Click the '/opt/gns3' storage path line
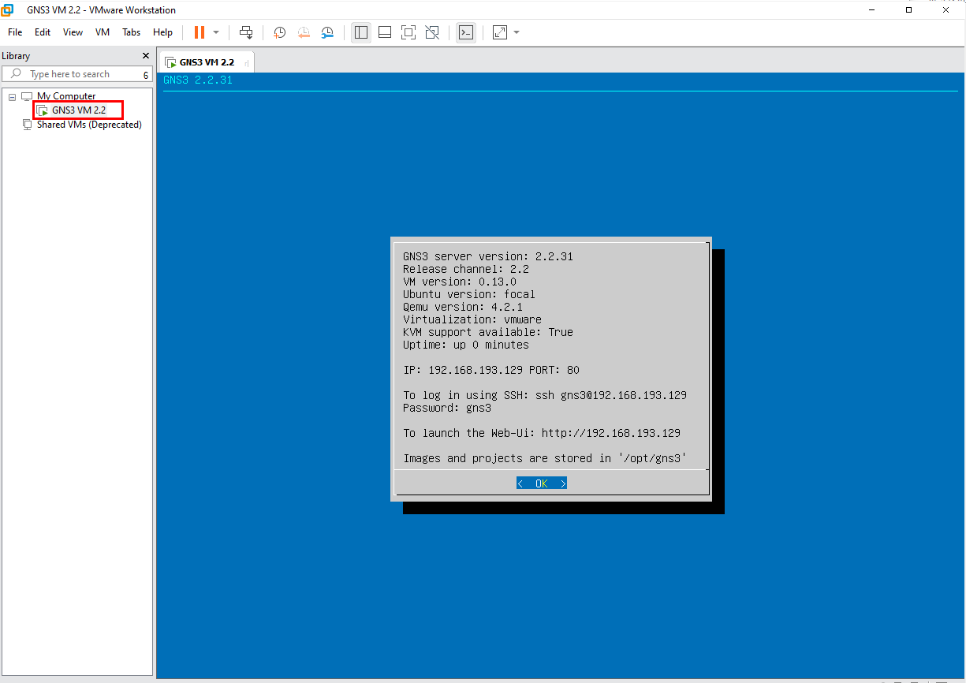 point(545,458)
